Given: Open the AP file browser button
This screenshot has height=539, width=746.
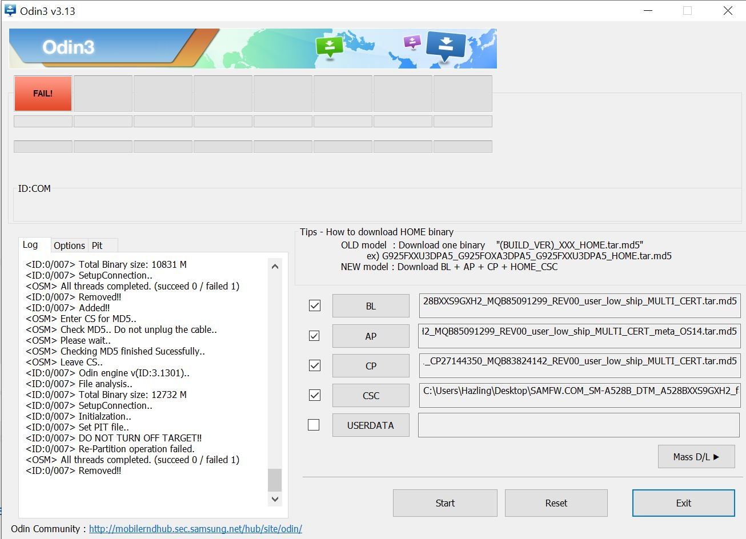Looking at the screenshot, I should (371, 336).
